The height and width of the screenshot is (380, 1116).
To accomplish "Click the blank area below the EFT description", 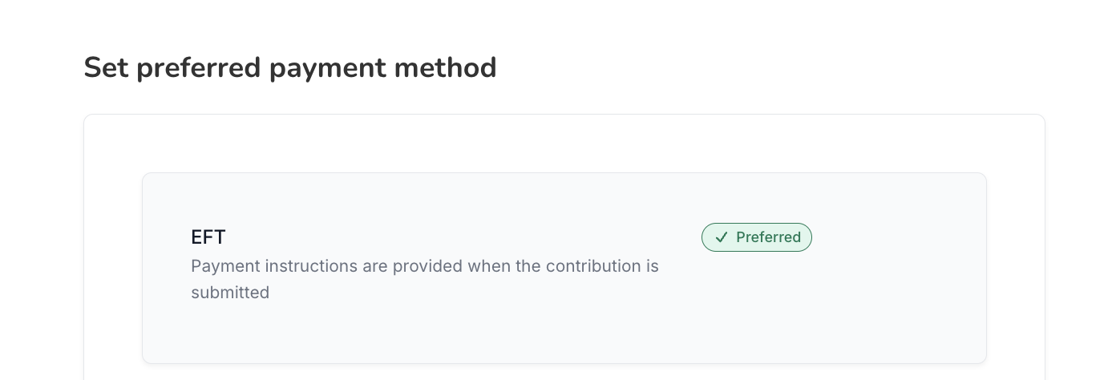I will pyautogui.click(x=425, y=333).
